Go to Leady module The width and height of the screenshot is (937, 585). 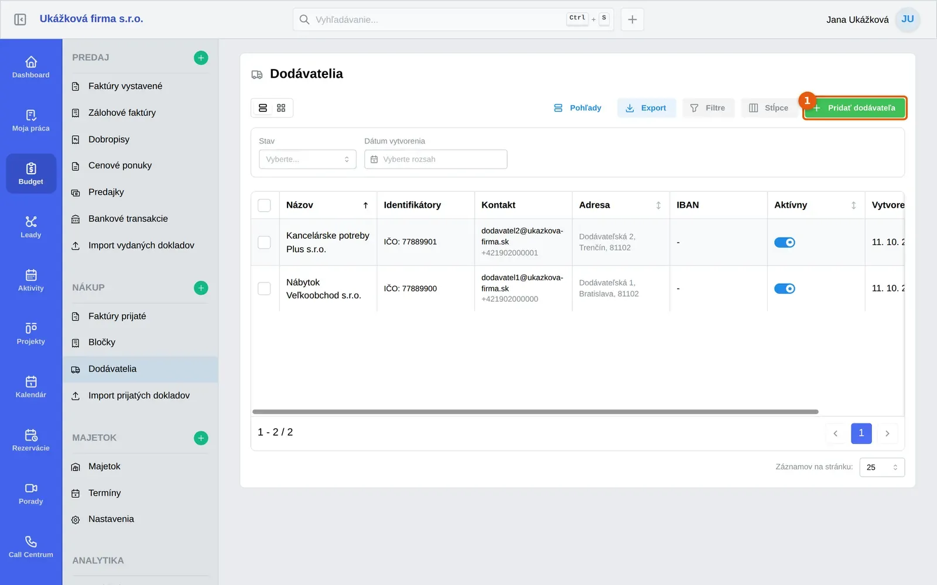[x=31, y=227]
